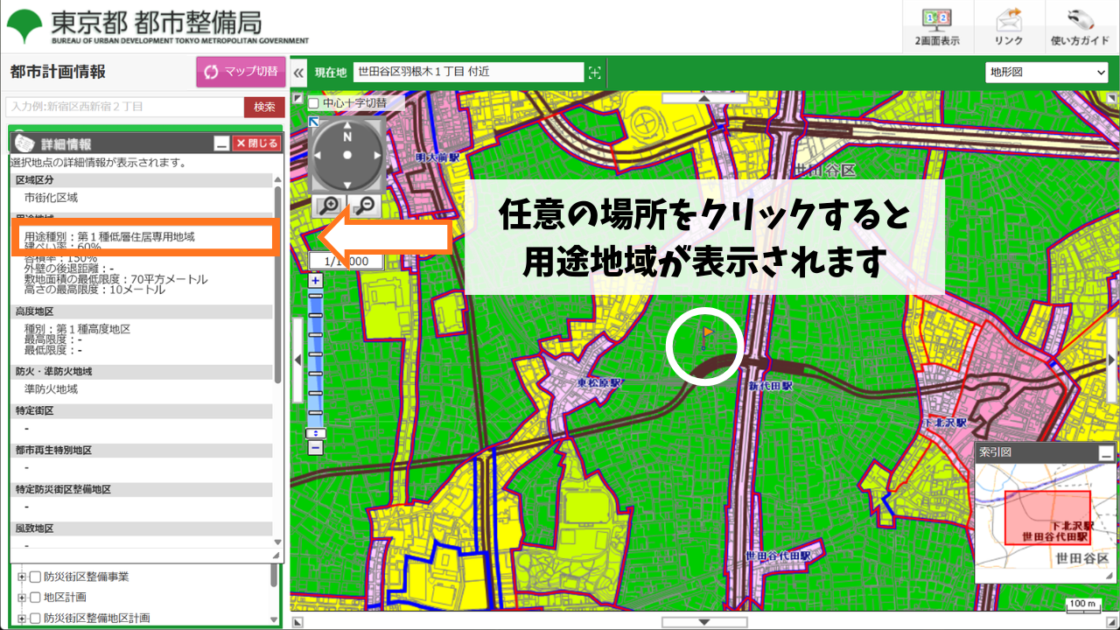Click the リンク envelope icon
Viewport: 1120px width, 630px height.
point(1008,24)
